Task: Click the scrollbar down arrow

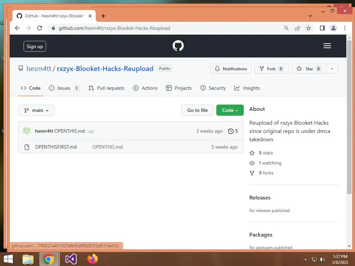Action: pos(349,246)
